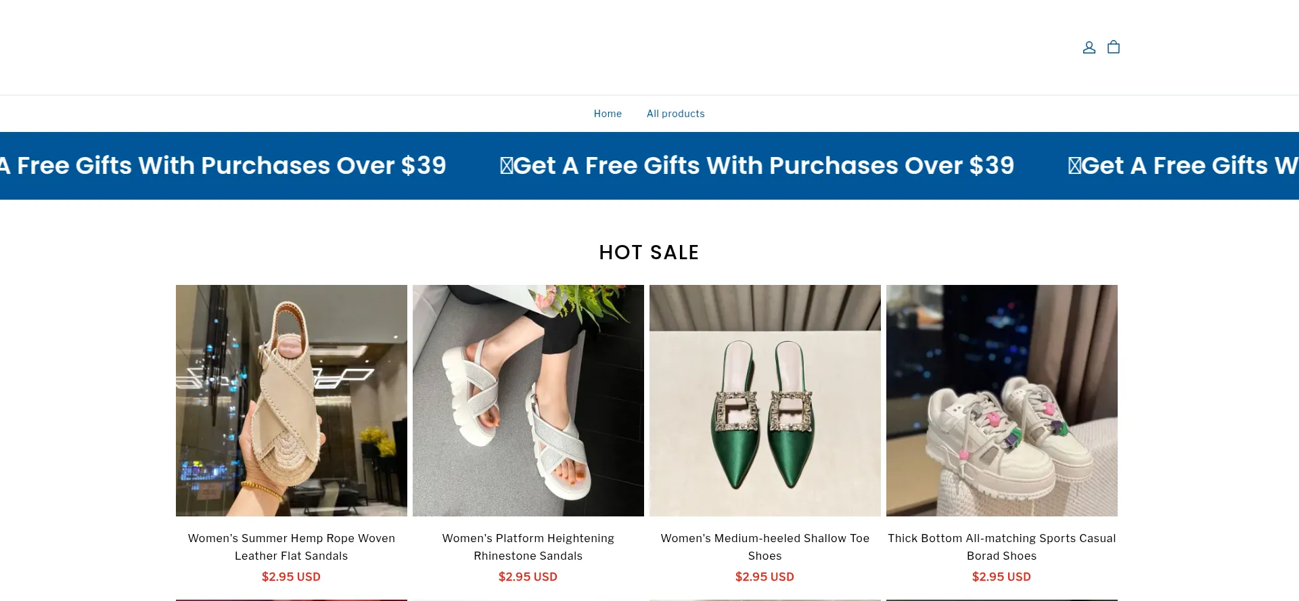Click the hemp rope sandal product image

click(292, 400)
